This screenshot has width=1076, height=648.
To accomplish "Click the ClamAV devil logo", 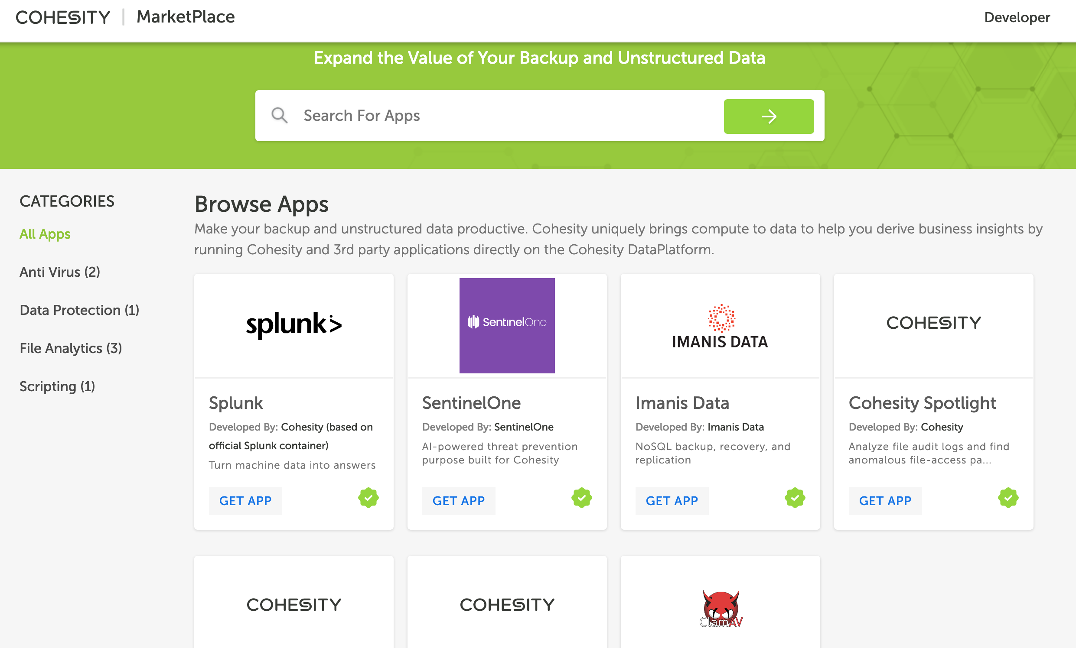I will point(720,608).
